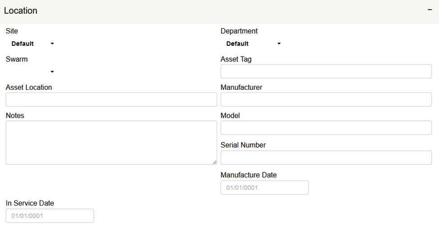This screenshot has height=225, width=439.
Task: Click the Serial Number label text
Action: [243, 145]
